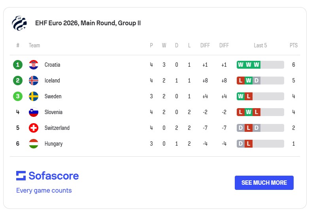Click Switzerland's middle L form badge
This screenshot has width=315, height=210.
(x=249, y=128)
